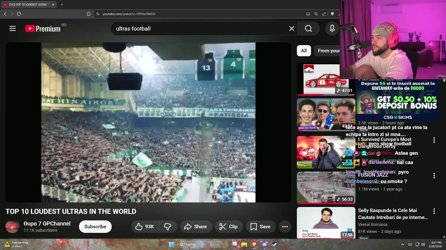Go to the YouTube Premium home logo

point(43,28)
